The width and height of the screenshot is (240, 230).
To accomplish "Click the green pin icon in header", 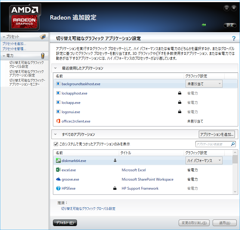I will pos(204,25).
